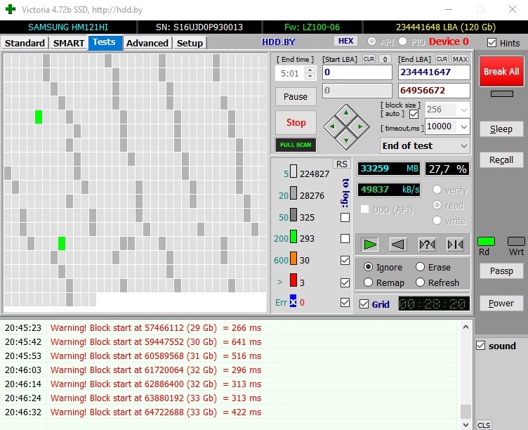This screenshot has height=430, width=528.
Task: Select the Ignore radio option
Action: [368, 267]
